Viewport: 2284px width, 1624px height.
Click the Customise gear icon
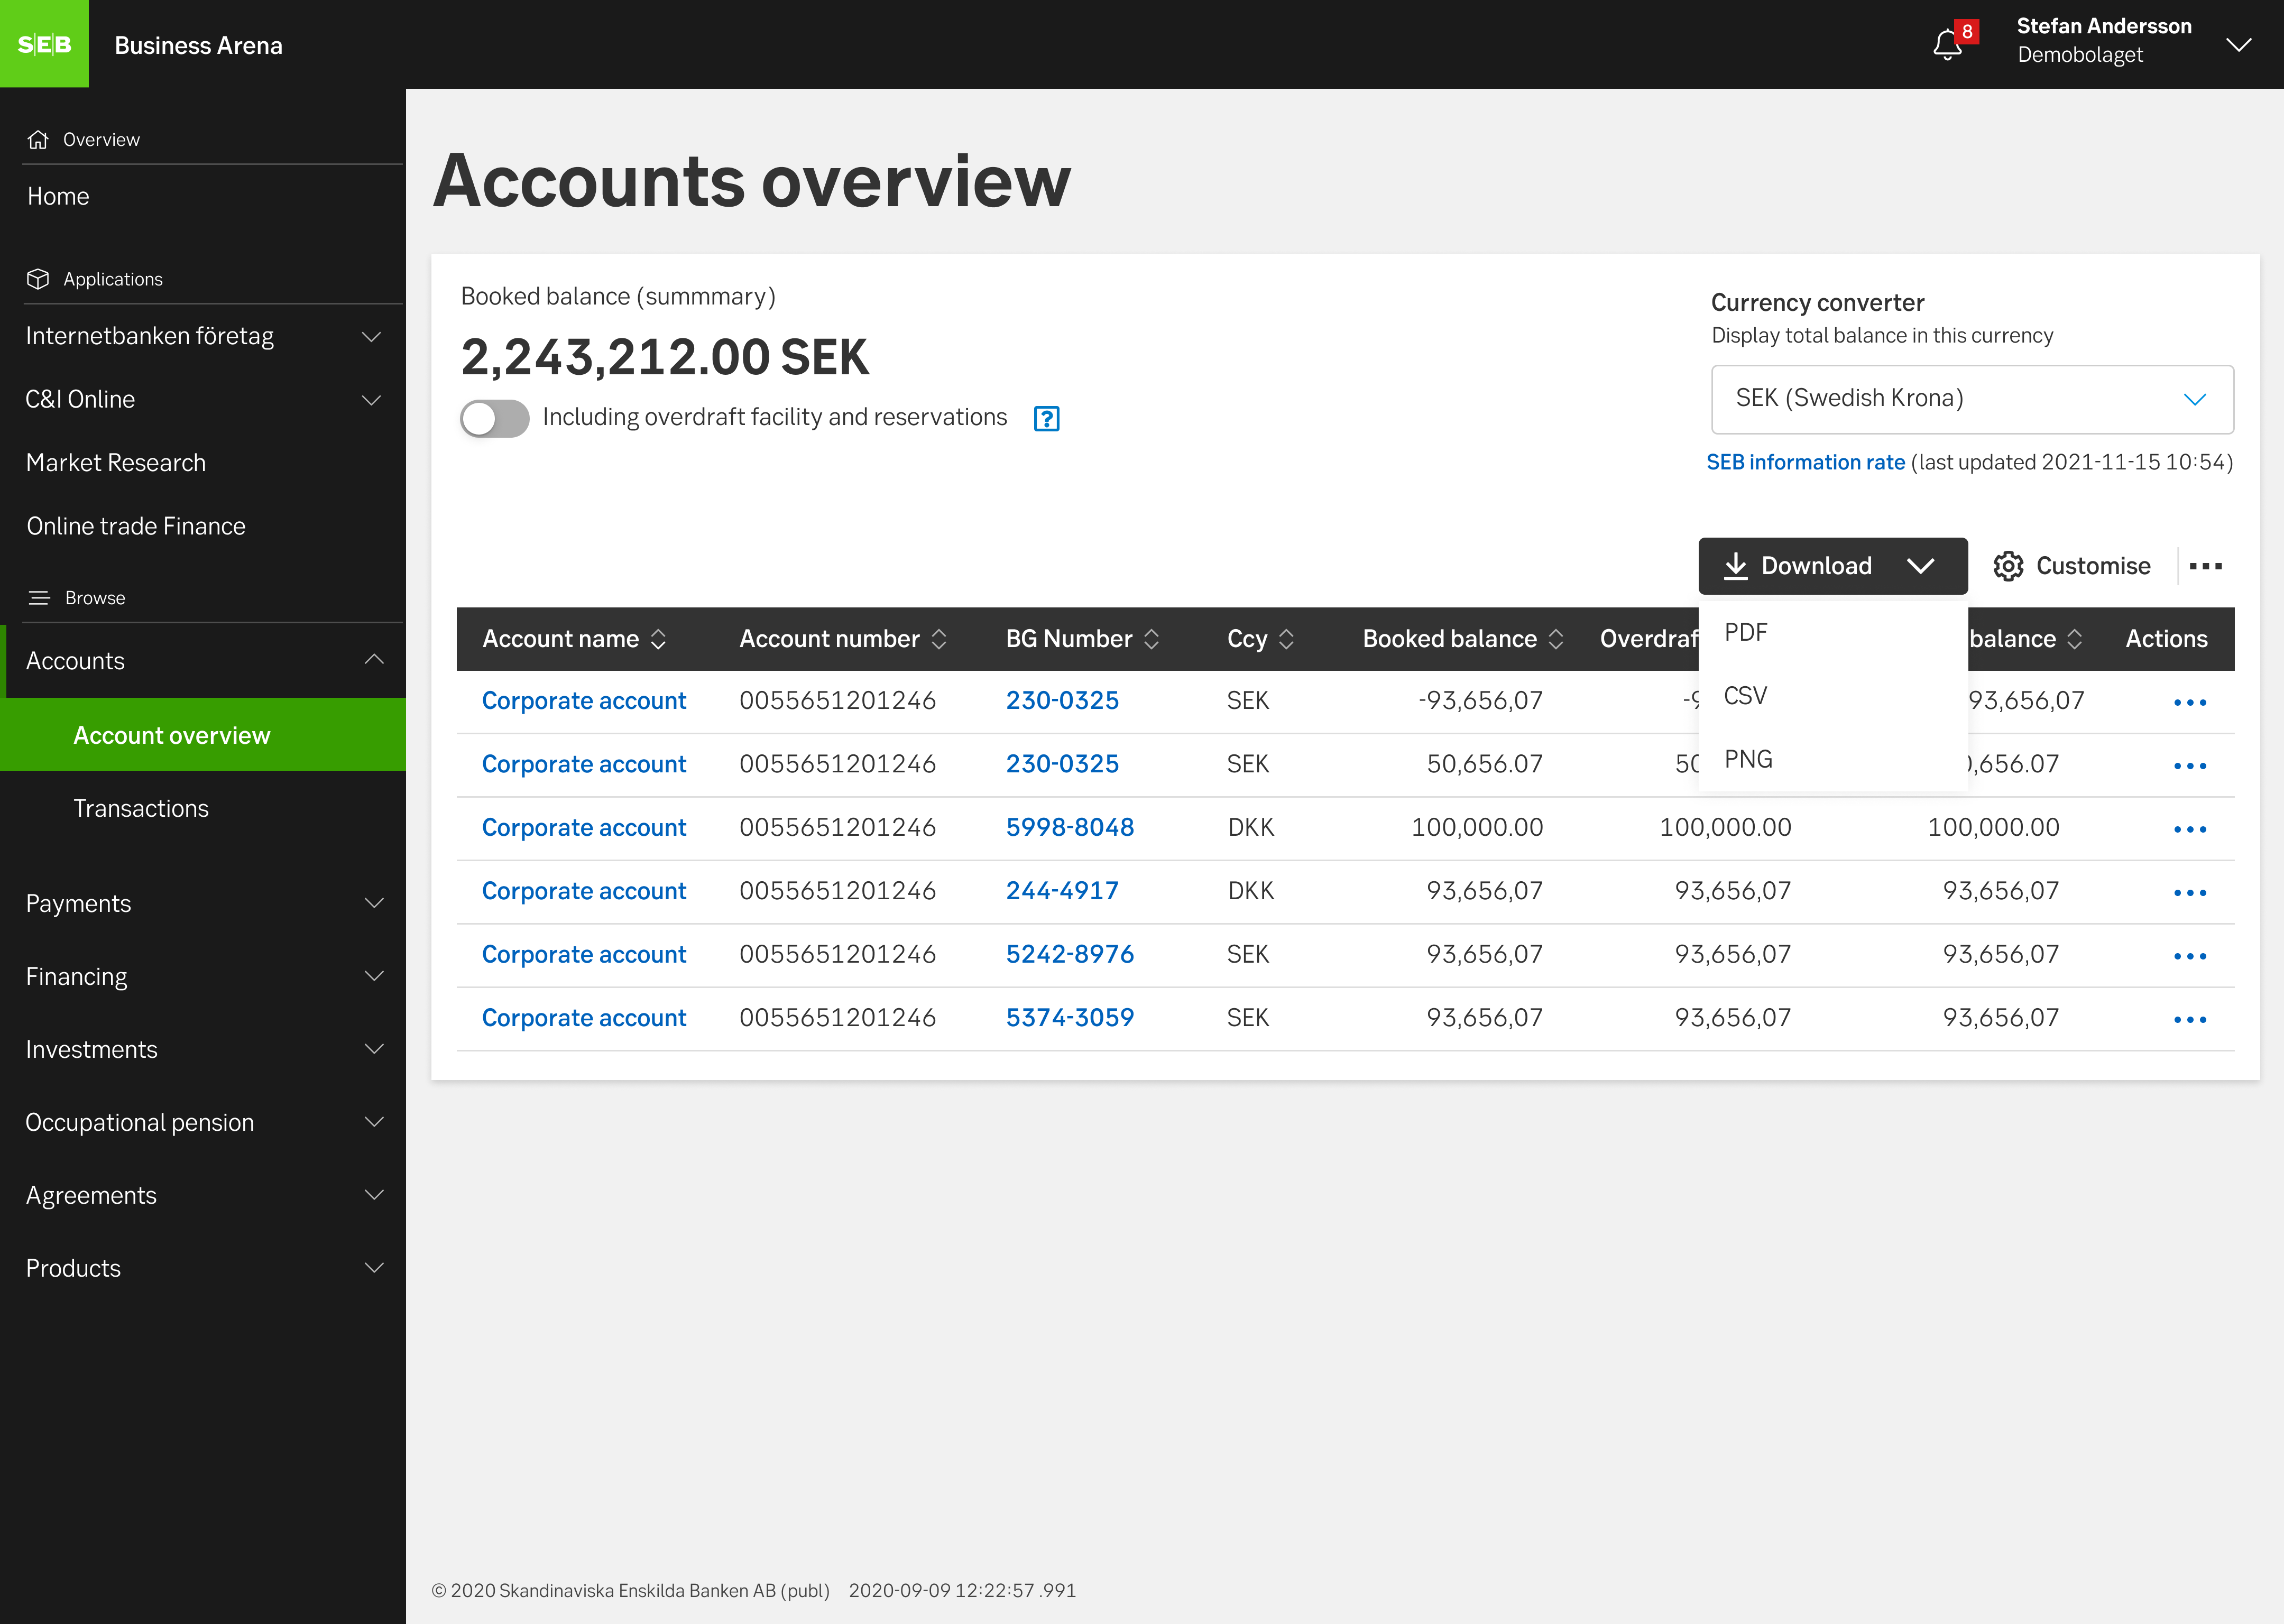(x=2008, y=566)
